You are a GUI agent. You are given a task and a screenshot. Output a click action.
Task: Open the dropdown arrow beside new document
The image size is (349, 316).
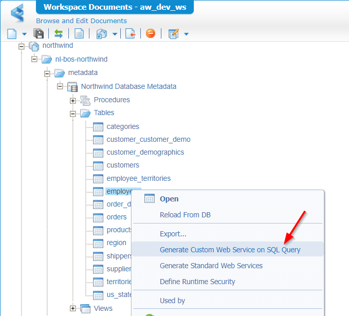[x=24, y=34]
